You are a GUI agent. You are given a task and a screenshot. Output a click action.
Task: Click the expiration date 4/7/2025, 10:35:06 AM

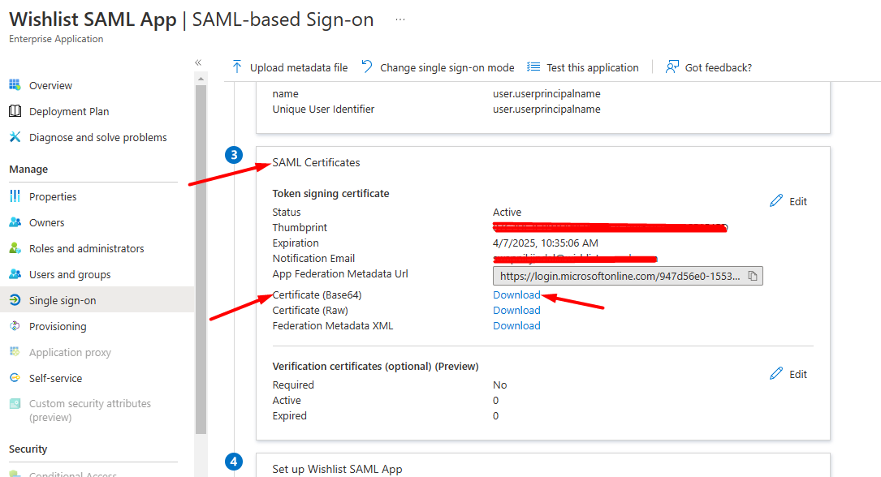(546, 243)
